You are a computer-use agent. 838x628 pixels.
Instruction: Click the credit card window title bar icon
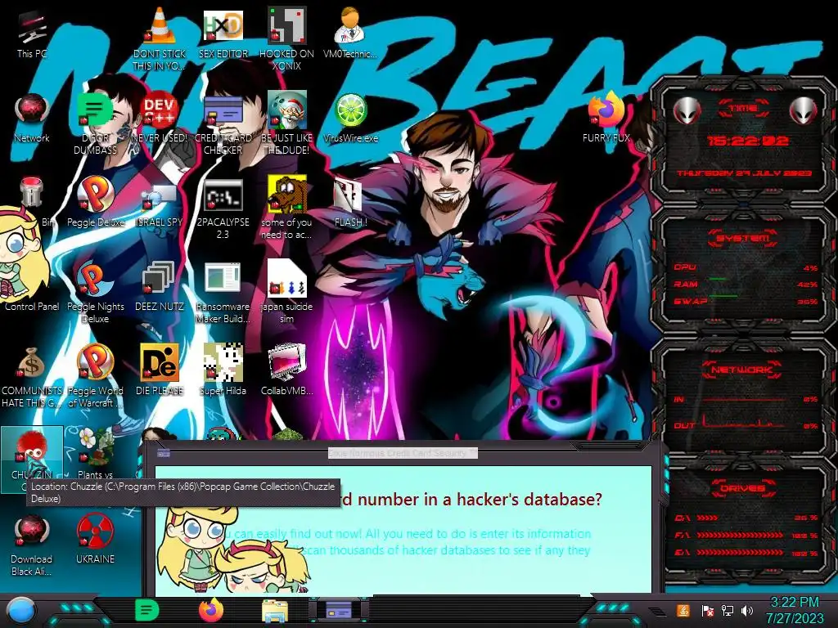(164, 453)
